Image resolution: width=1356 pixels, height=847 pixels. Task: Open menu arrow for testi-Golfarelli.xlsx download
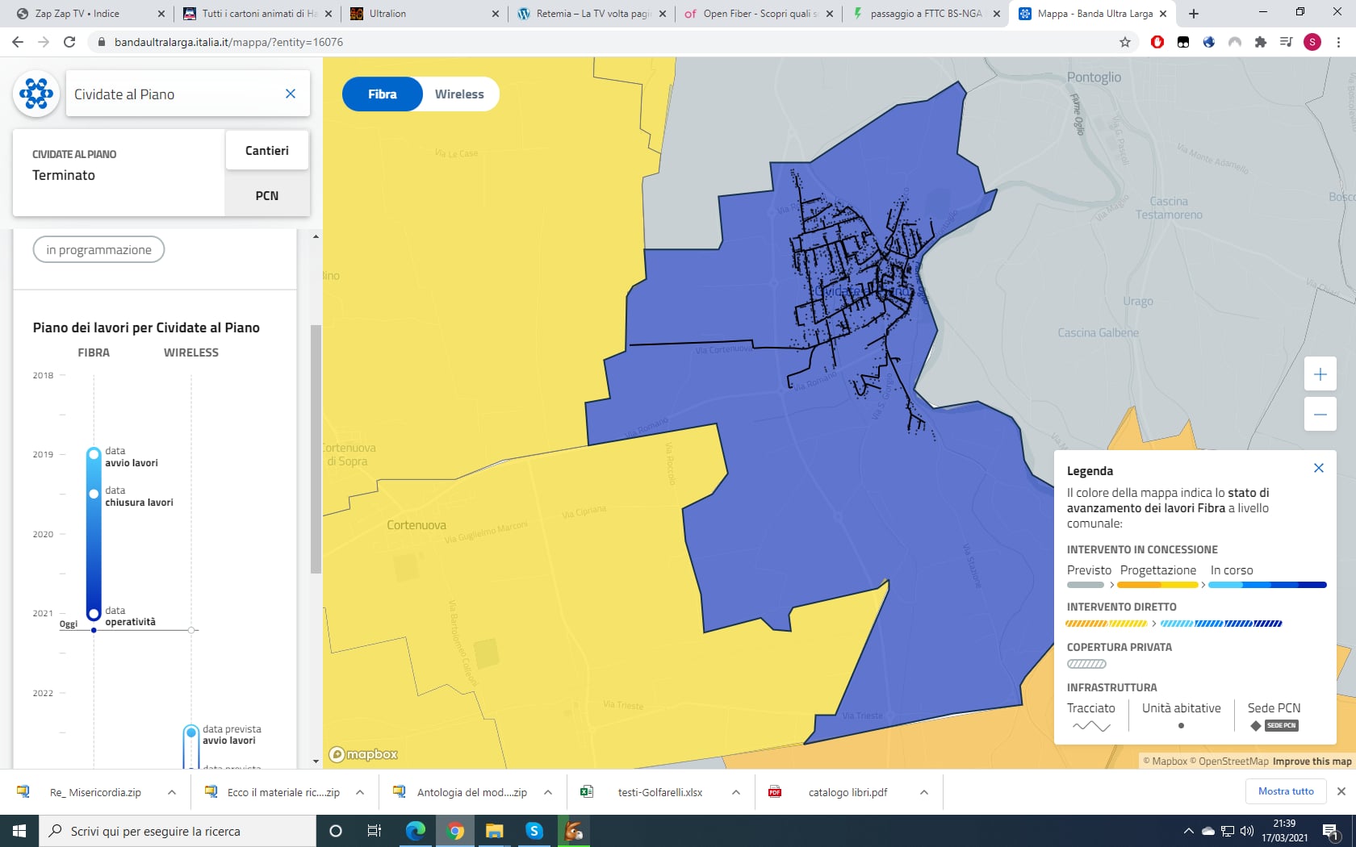(735, 792)
